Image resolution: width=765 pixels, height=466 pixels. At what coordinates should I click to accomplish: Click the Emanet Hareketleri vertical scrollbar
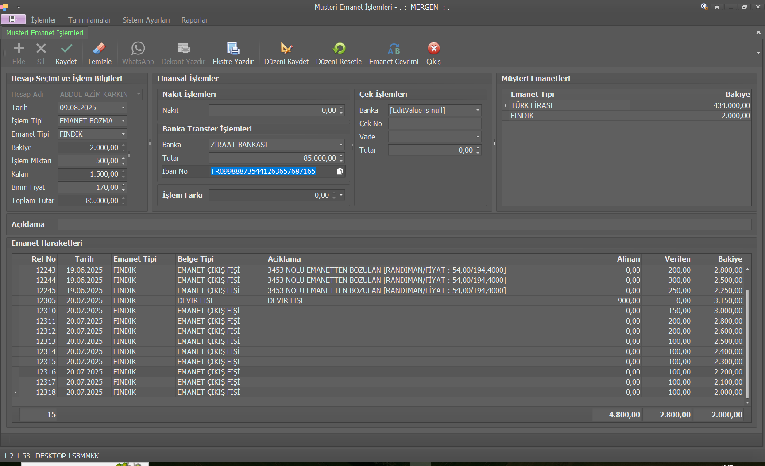click(747, 343)
